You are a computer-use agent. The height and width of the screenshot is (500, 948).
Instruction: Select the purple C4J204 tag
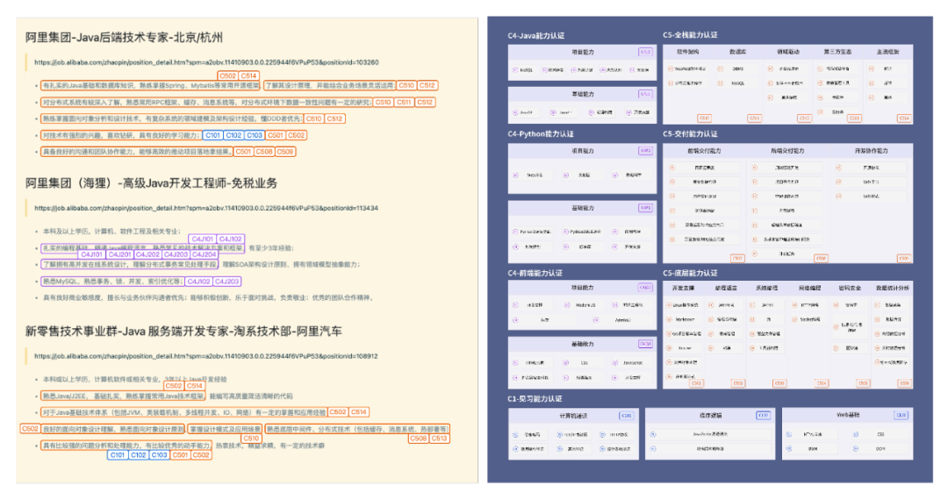204,255
